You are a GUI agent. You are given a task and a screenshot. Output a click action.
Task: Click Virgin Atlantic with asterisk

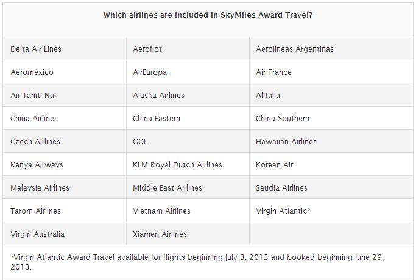point(283,211)
